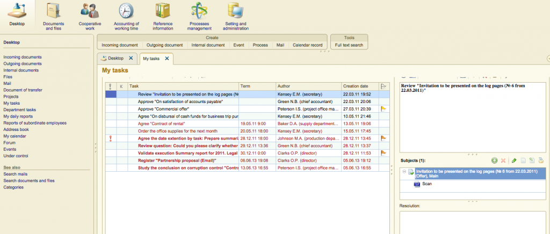Open Under control link
Viewport: 550px width, 234px height.
tap(16, 156)
